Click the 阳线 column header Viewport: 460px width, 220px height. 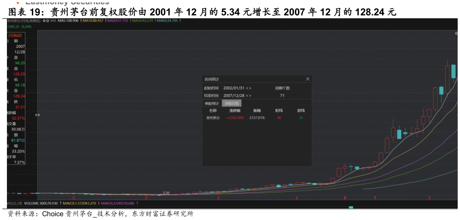pyautogui.click(x=279, y=111)
